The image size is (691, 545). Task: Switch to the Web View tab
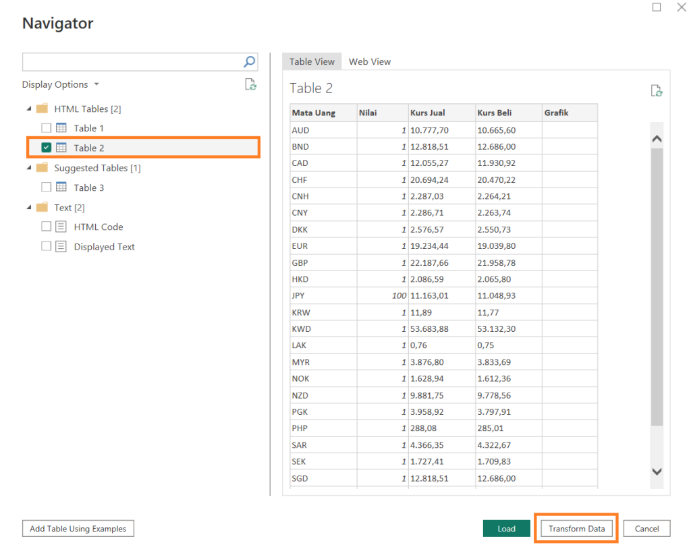pos(369,61)
